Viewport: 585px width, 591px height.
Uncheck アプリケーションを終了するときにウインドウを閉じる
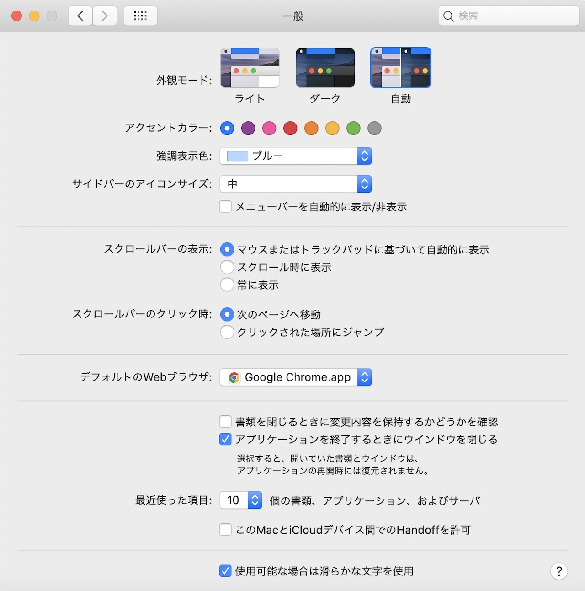pos(225,439)
